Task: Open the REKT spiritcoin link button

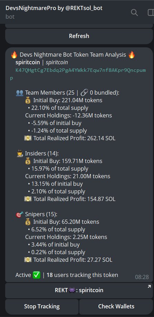Action: point(79,290)
